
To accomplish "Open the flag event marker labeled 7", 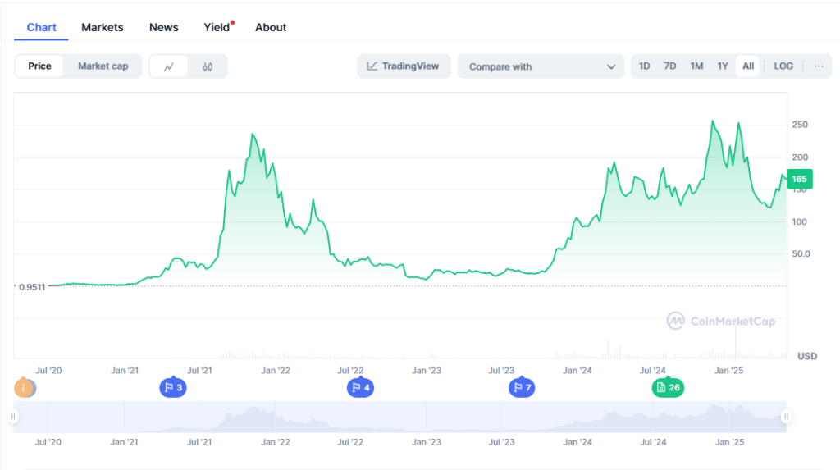I will point(522,387).
